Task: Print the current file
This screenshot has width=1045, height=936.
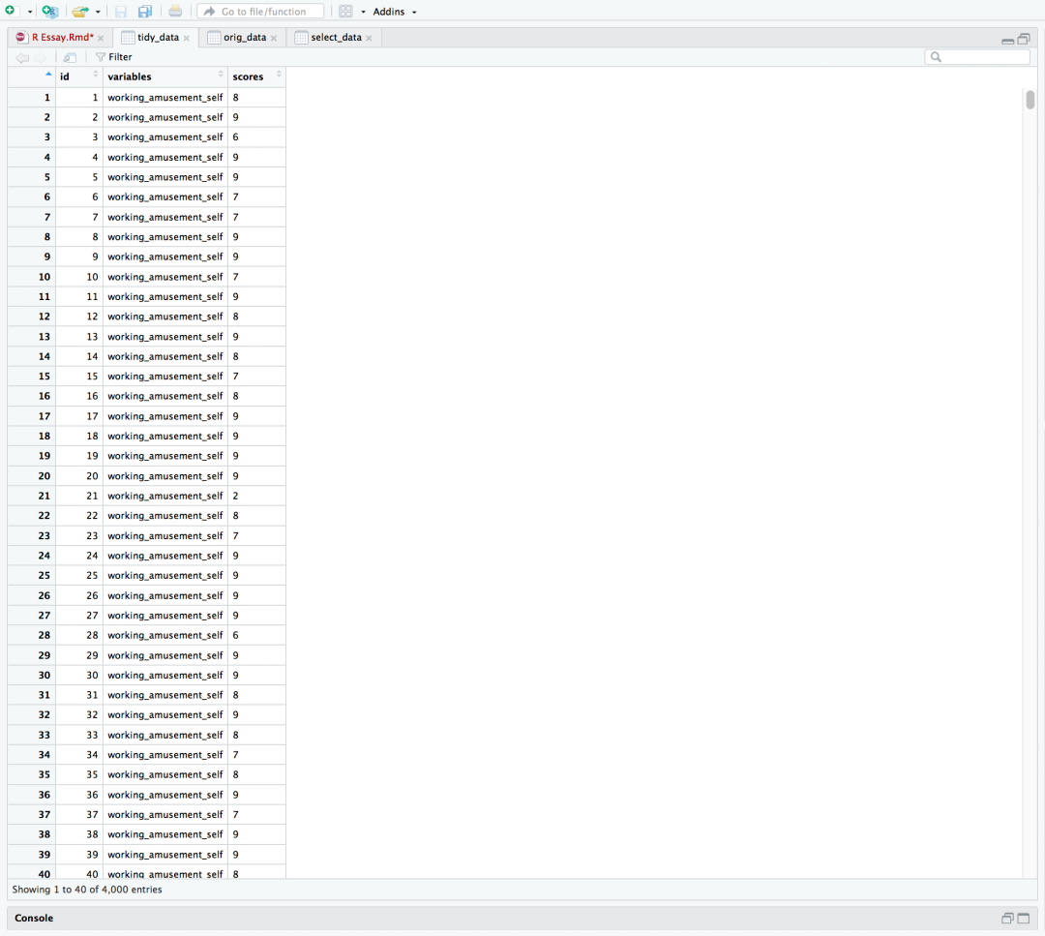Action: pyautogui.click(x=175, y=12)
